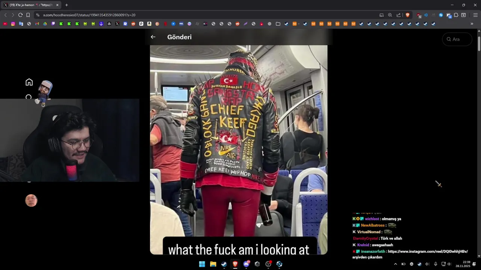
Task: Open the share page icon in address bar
Action: [399, 15]
